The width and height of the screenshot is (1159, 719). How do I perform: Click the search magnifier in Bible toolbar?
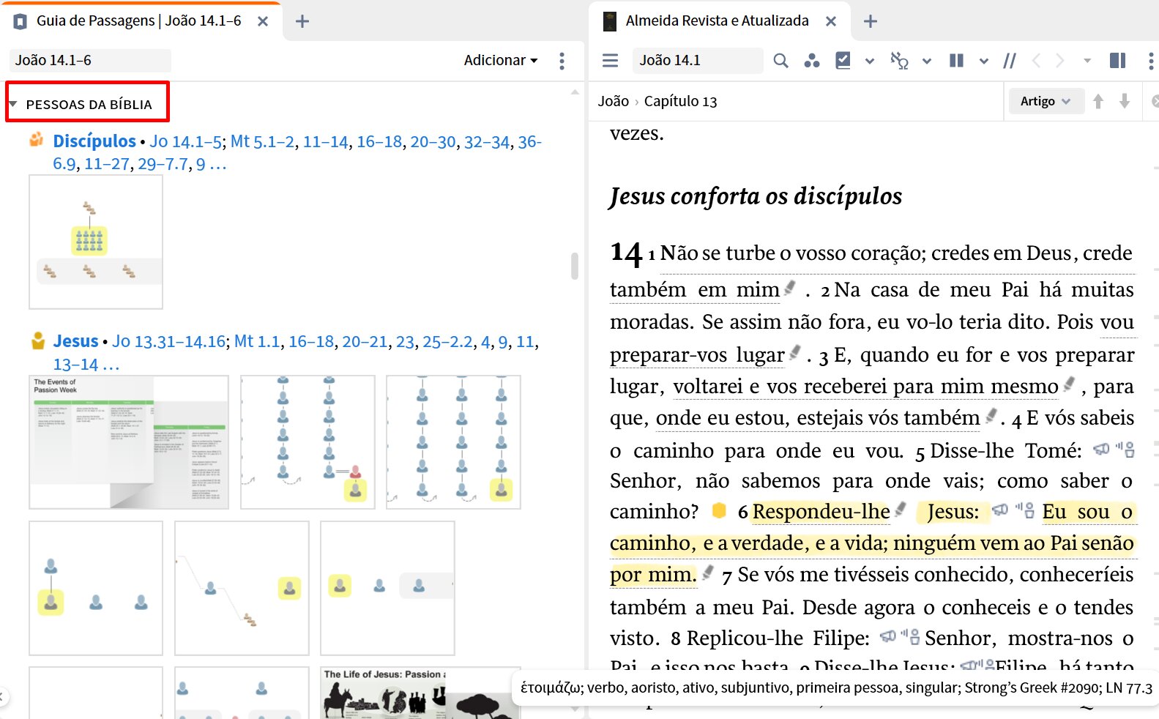pos(781,60)
